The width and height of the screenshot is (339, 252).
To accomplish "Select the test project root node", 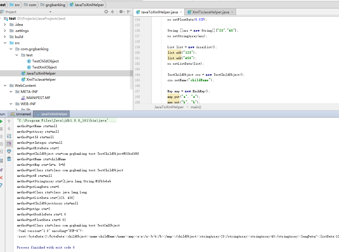I will pos(12,18).
